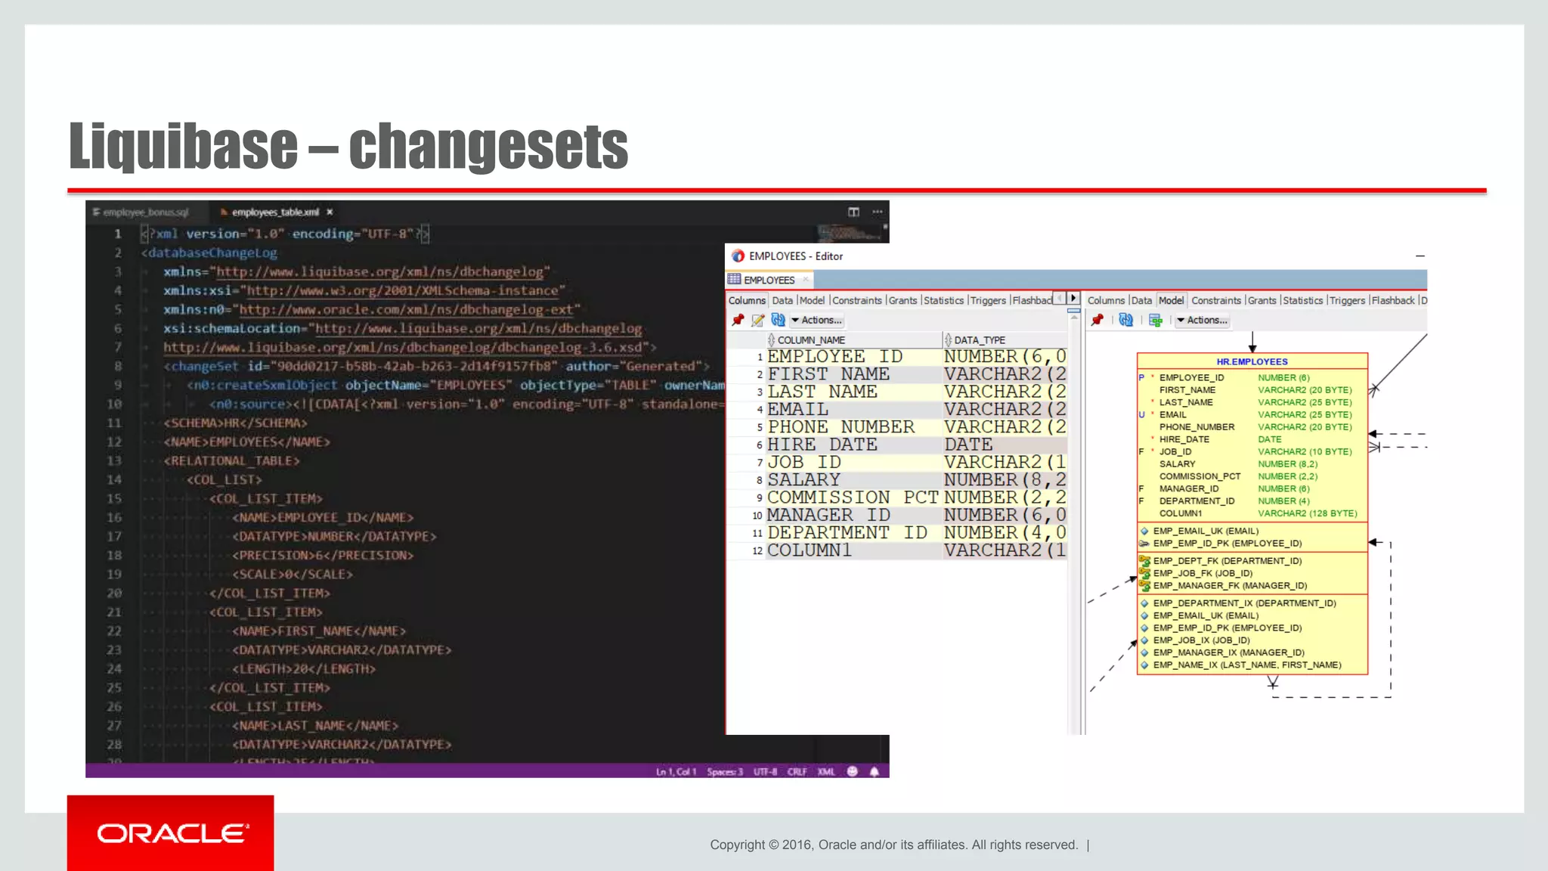Select the FIRST NAME column row
The image size is (1548, 871).
tap(897, 374)
